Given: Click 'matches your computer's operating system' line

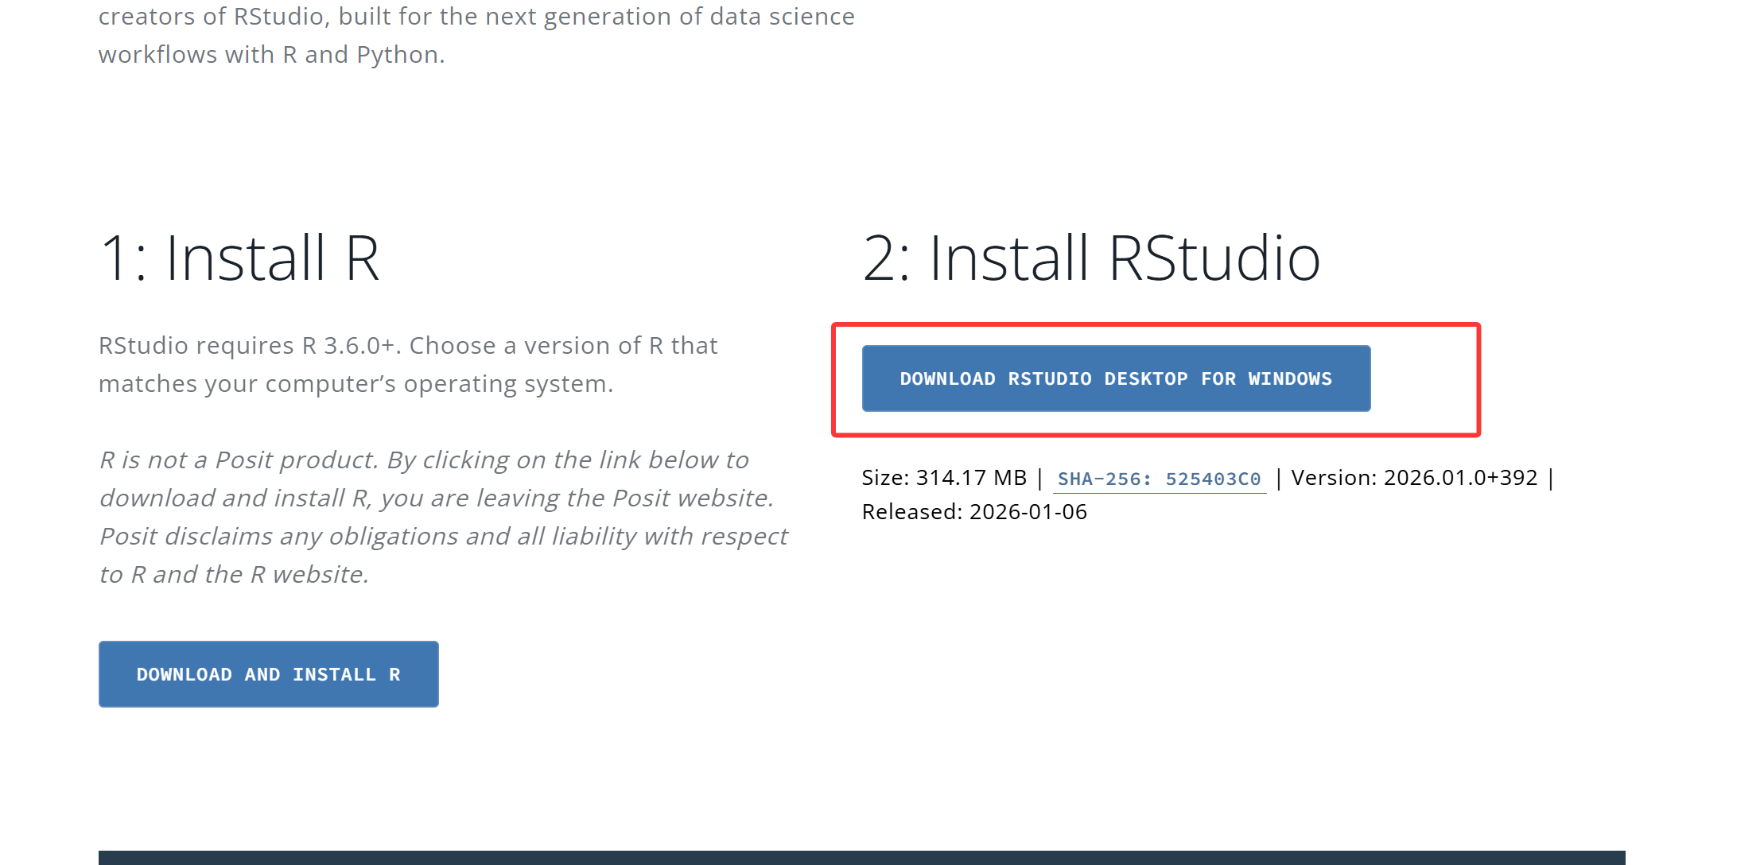Looking at the screenshot, I should tap(356, 384).
